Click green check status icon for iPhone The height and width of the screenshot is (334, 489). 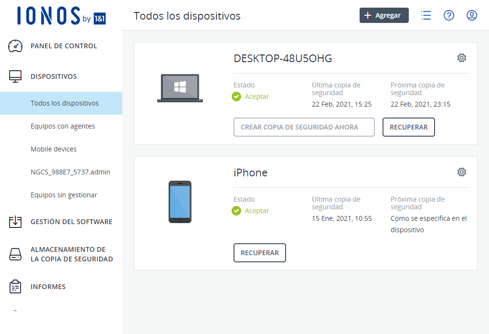tap(236, 211)
